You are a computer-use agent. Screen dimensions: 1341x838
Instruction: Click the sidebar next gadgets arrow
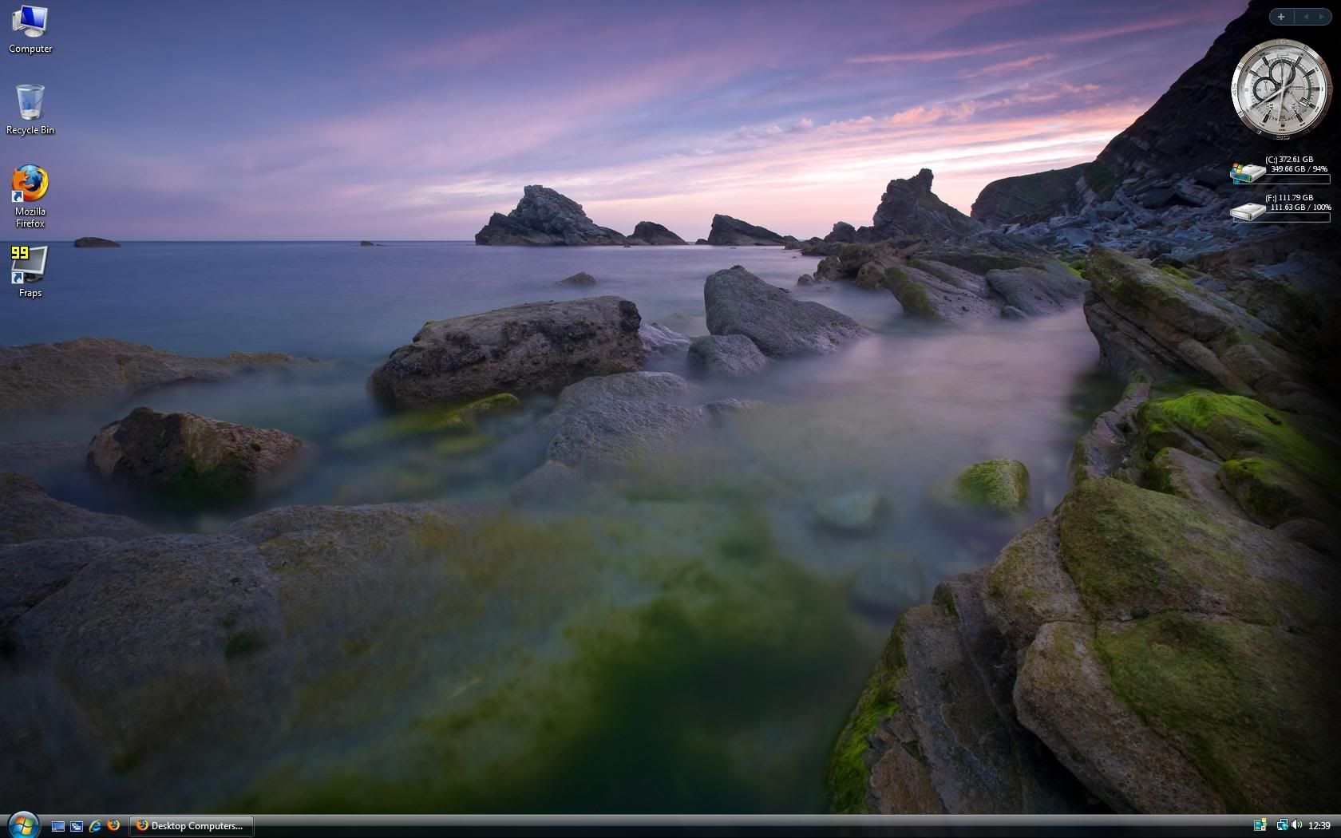point(1322,17)
